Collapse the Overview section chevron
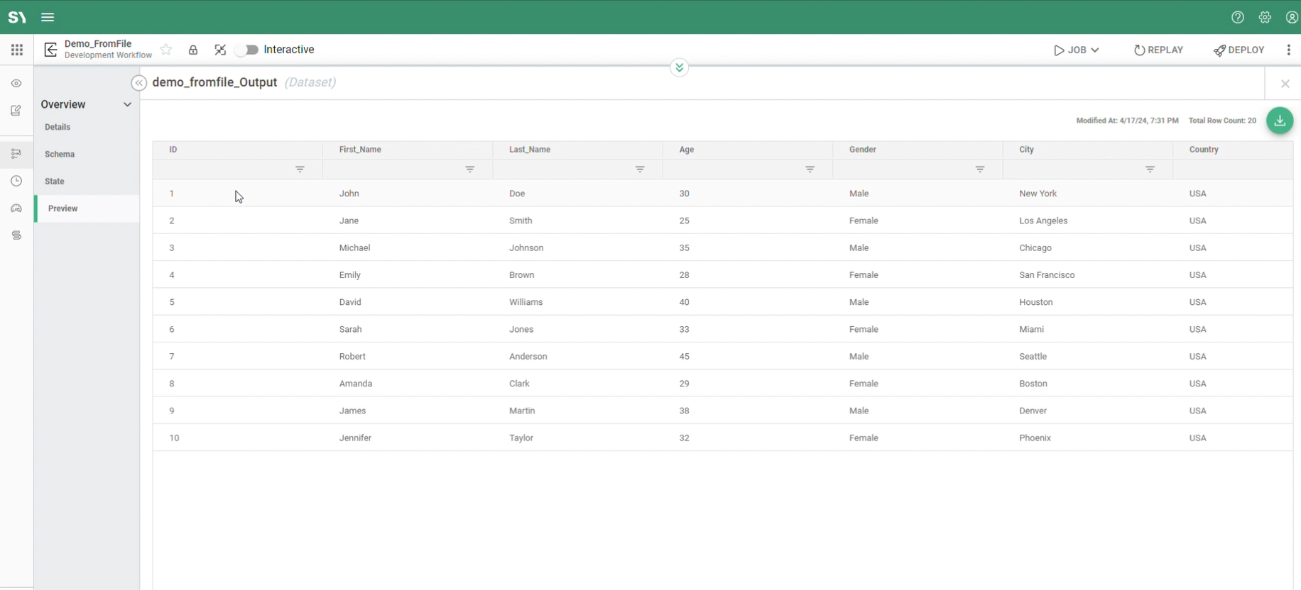This screenshot has height=590, width=1301. [127, 104]
